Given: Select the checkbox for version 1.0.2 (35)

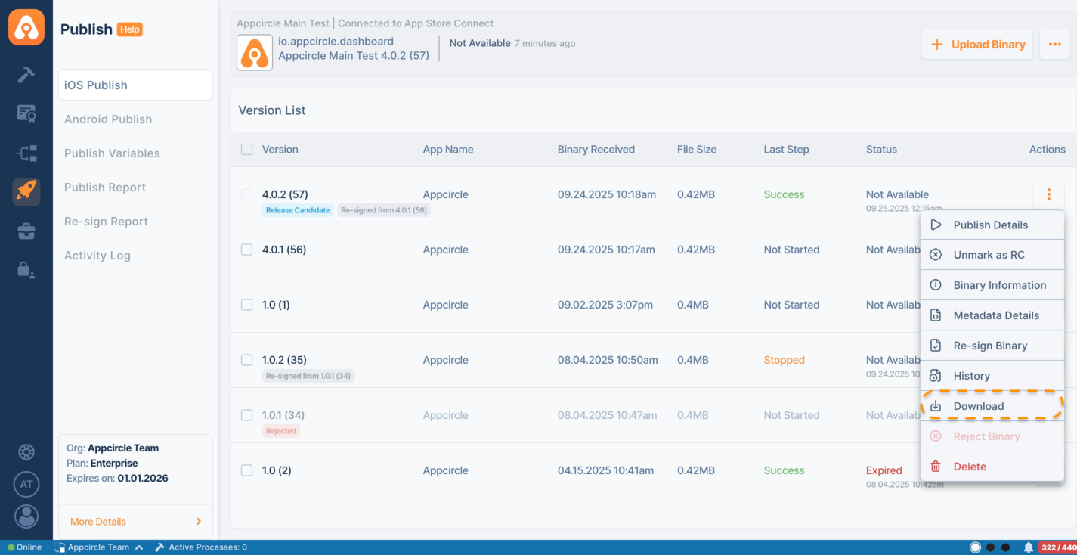Looking at the screenshot, I should pos(246,360).
